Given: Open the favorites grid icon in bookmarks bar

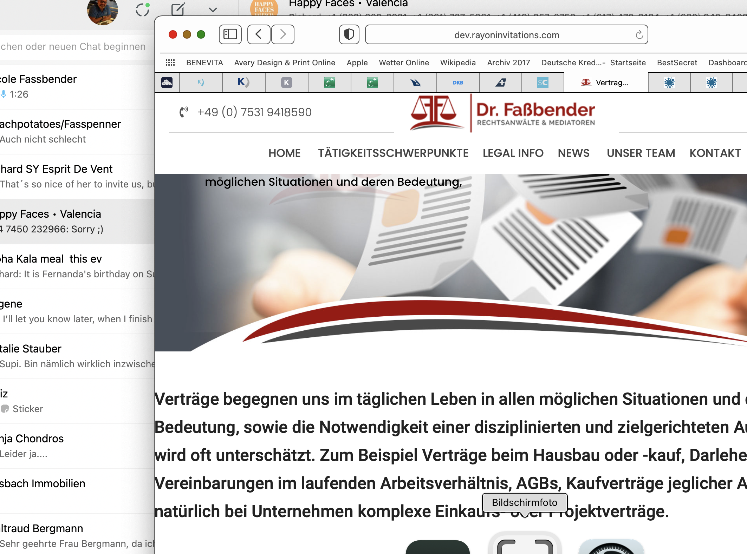Looking at the screenshot, I should (170, 62).
